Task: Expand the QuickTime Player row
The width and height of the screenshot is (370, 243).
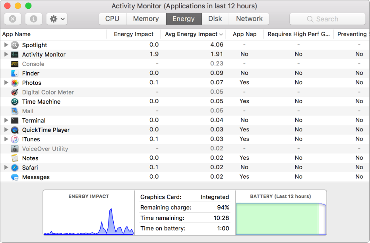Action: click(6, 129)
